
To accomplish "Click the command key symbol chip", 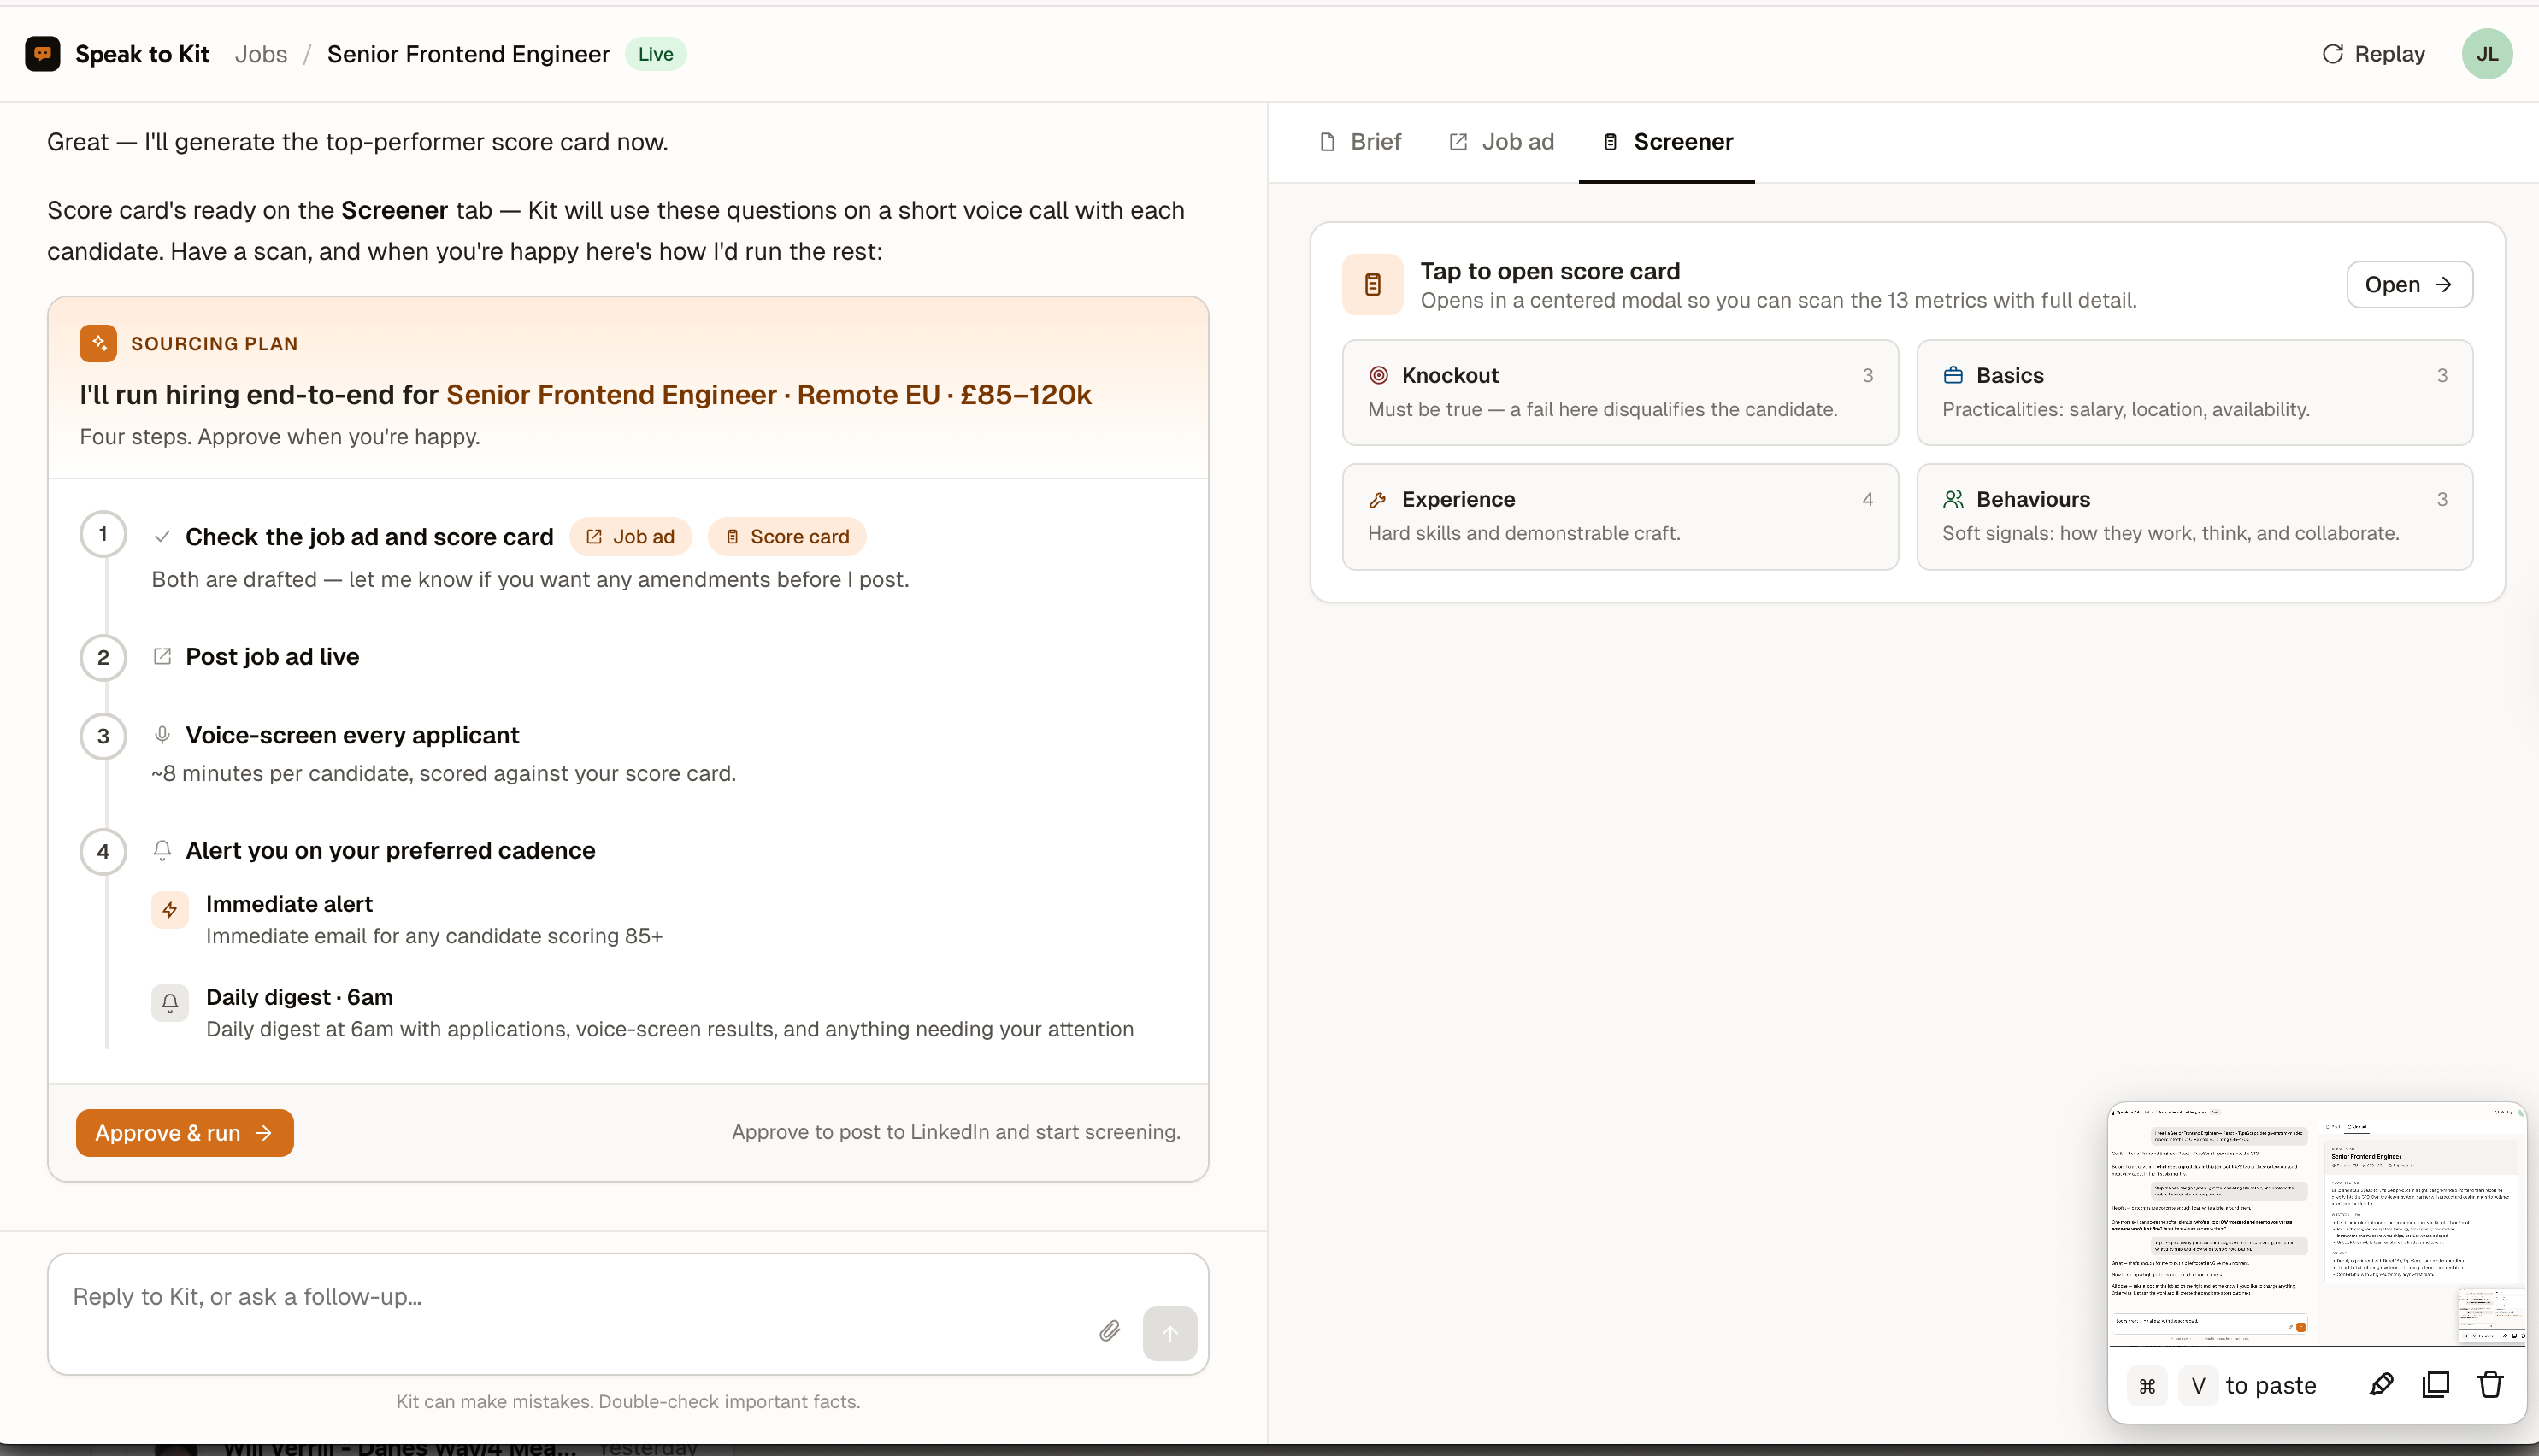I will (x=2147, y=1386).
